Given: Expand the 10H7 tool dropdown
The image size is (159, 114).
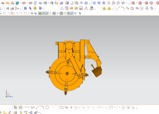Looking at the screenshot, I should (95, 9).
